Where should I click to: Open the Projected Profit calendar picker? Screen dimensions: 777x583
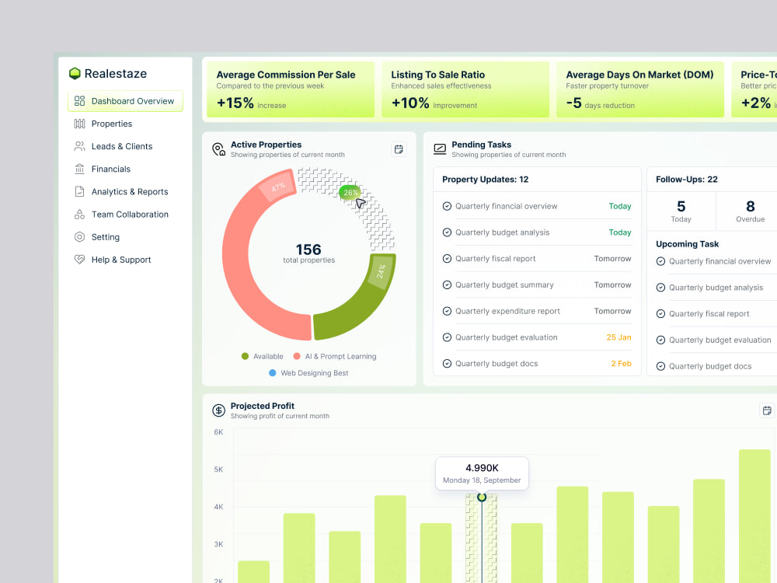click(767, 410)
